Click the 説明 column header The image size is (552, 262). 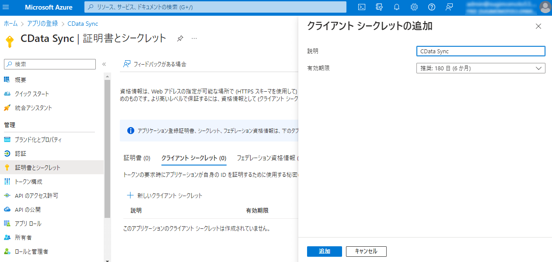click(136, 210)
